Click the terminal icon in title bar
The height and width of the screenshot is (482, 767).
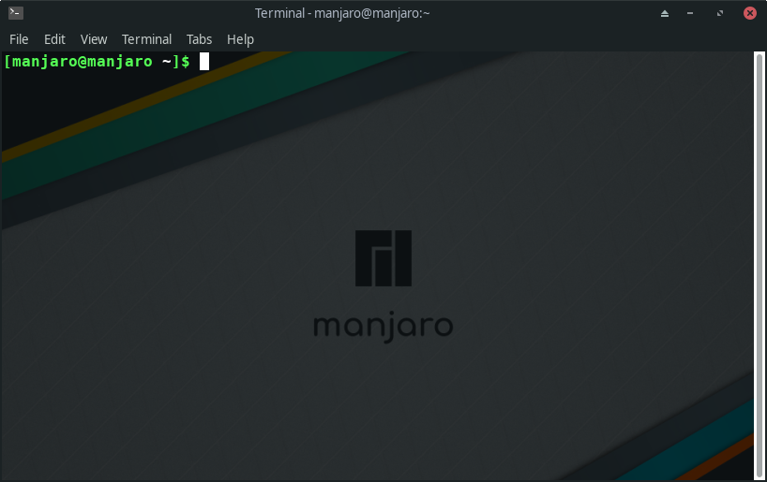pyautogui.click(x=16, y=13)
